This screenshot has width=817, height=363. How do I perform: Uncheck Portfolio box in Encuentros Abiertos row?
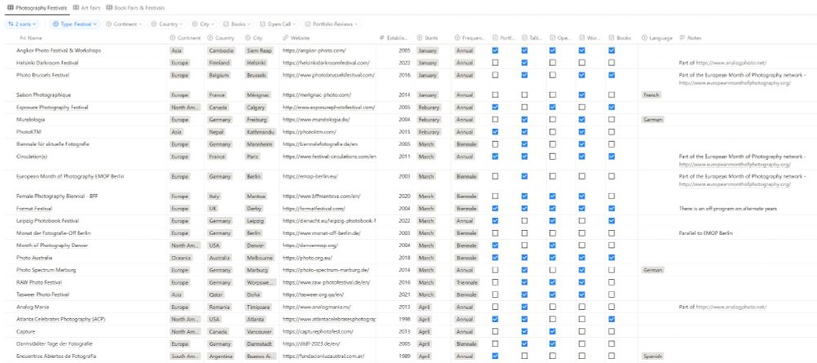point(495,356)
